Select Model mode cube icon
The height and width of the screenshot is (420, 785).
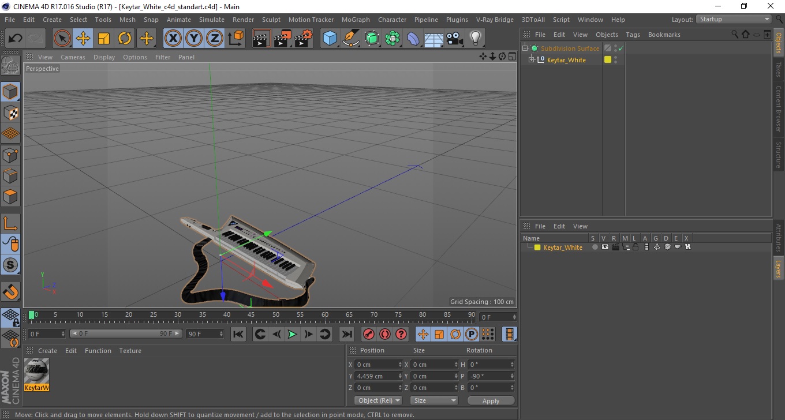[10, 92]
